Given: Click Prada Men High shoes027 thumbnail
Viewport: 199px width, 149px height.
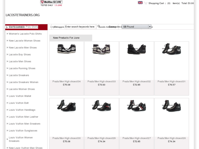Looking at the screenshot, I should point(137,106).
